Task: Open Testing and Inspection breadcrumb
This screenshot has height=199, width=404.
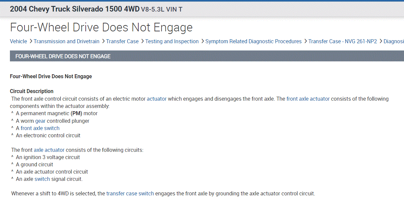Action: pos(172,41)
